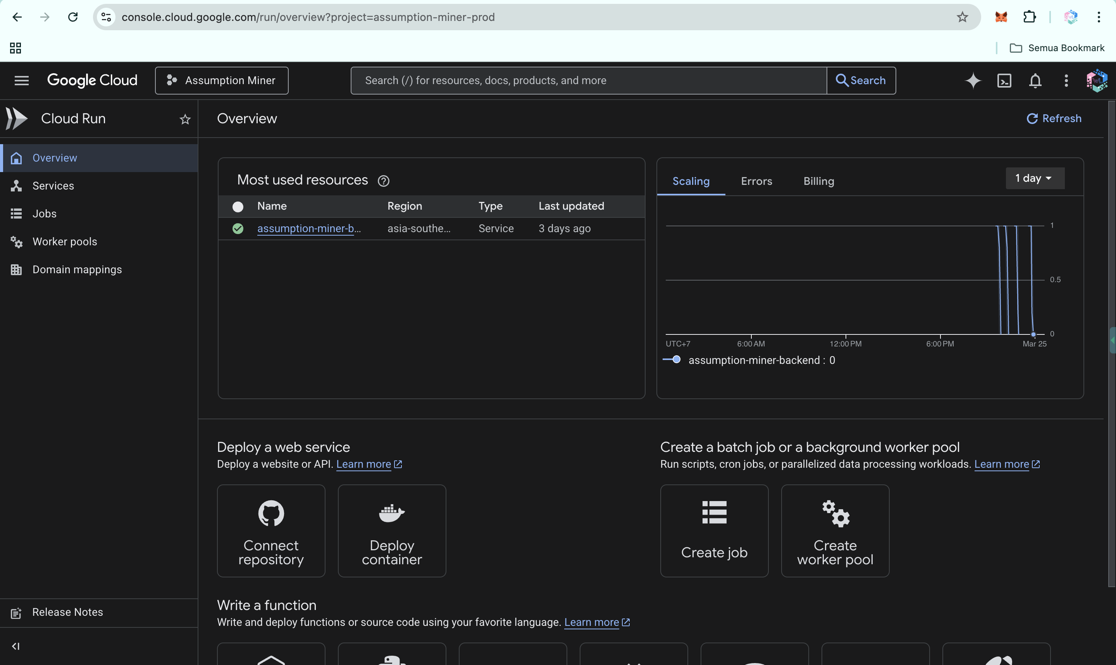Bookmark this page with the star

(962, 17)
